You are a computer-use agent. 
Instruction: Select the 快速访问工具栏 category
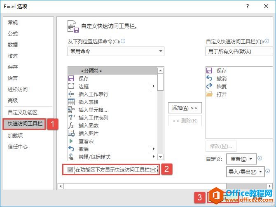[x=24, y=124]
